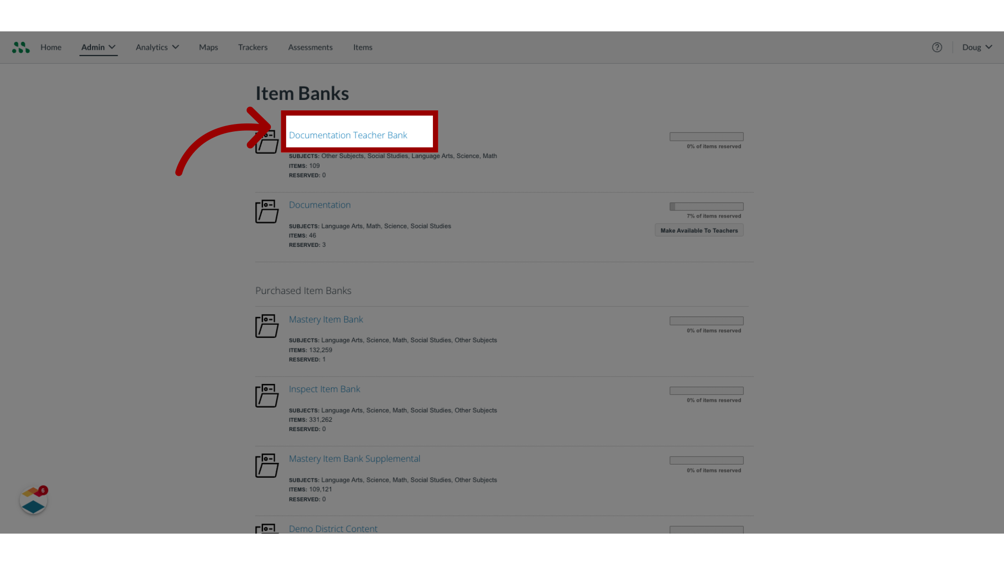Click the Demo District Content folder icon
This screenshot has width=1004, height=565.
(266, 529)
